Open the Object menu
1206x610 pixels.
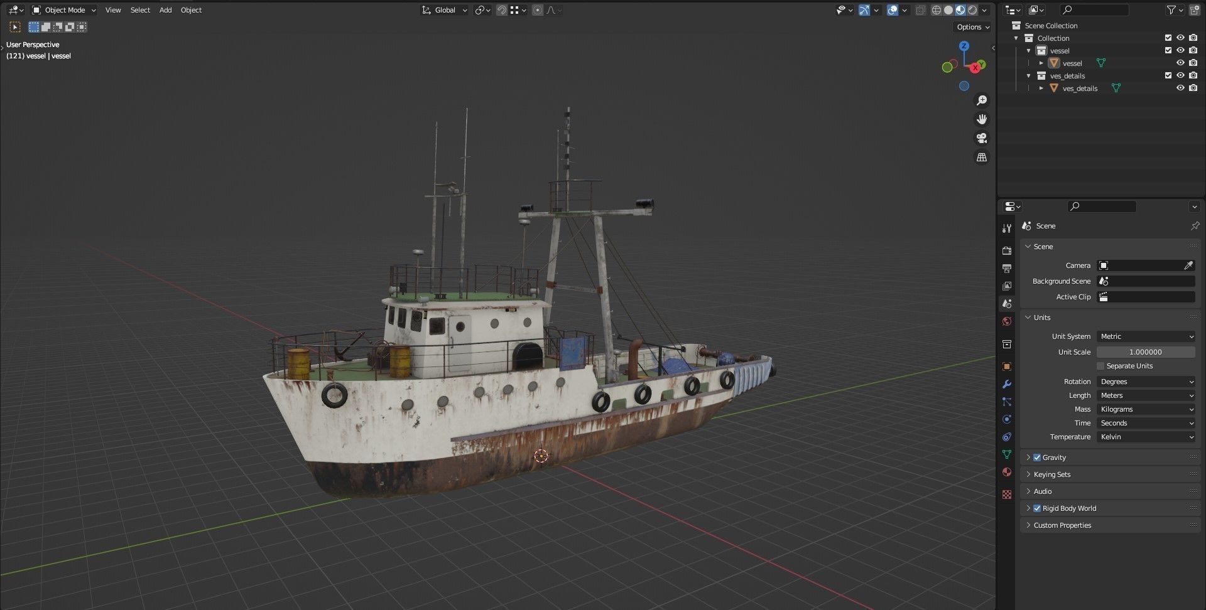(191, 10)
